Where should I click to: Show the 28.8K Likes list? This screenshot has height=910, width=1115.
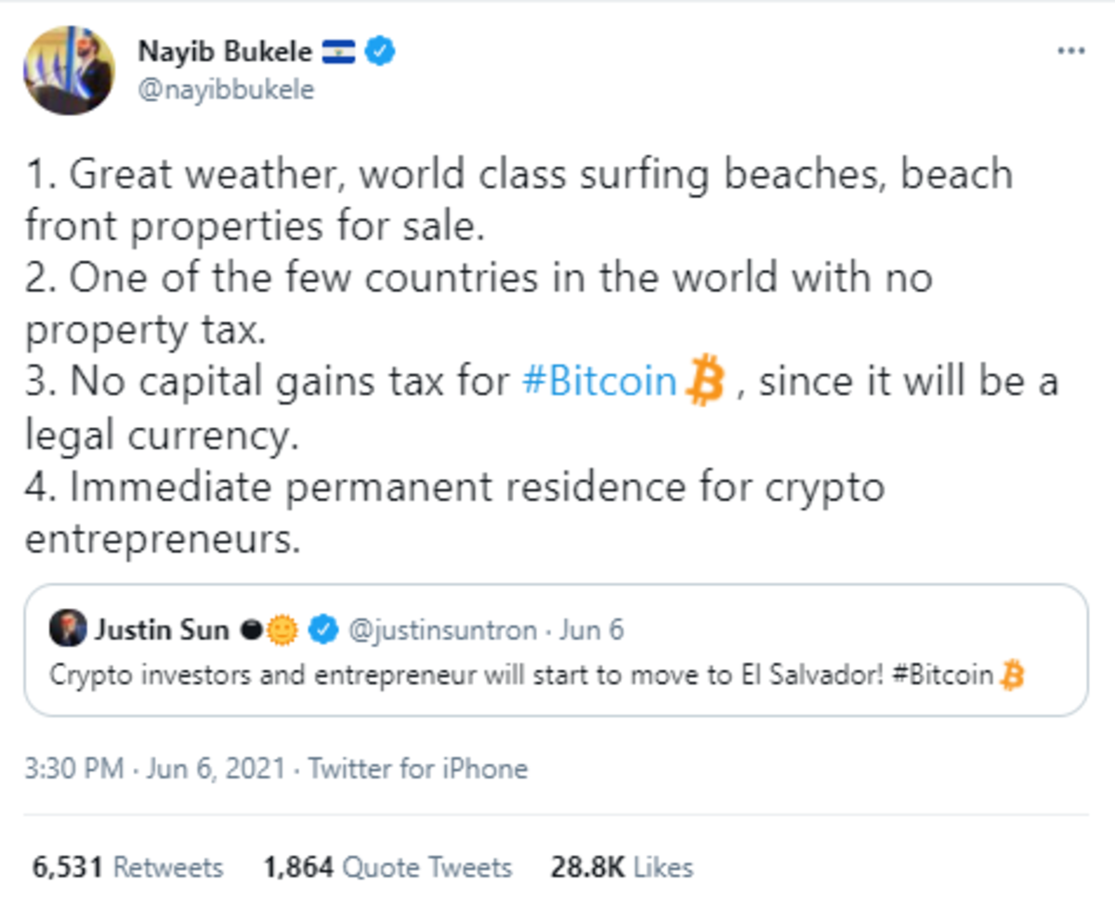(622, 867)
